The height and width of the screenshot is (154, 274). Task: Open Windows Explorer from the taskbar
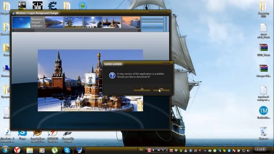click(x=30, y=150)
